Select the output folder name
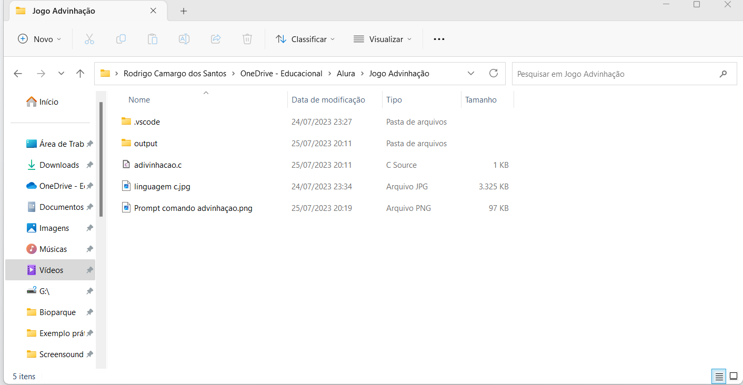The image size is (743, 385). pyautogui.click(x=146, y=144)
